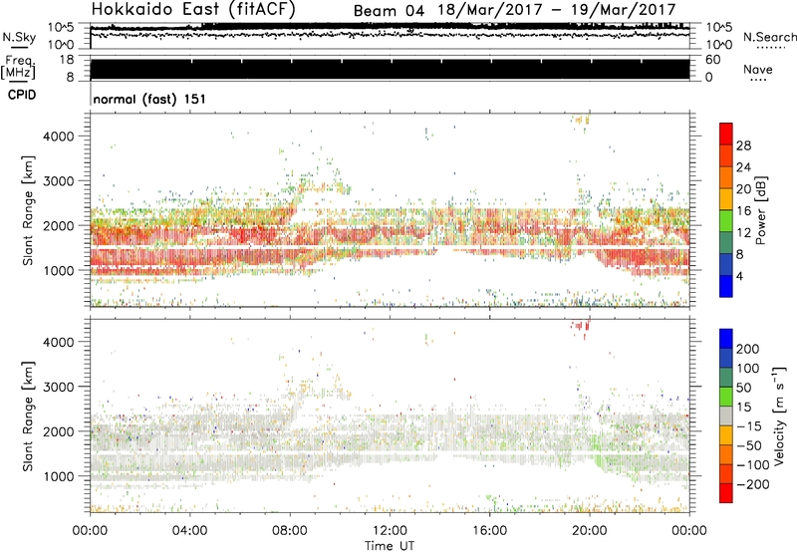Click the 'Time UT' axis title
This screenshot has width=797, height=552.
point(390,546)
